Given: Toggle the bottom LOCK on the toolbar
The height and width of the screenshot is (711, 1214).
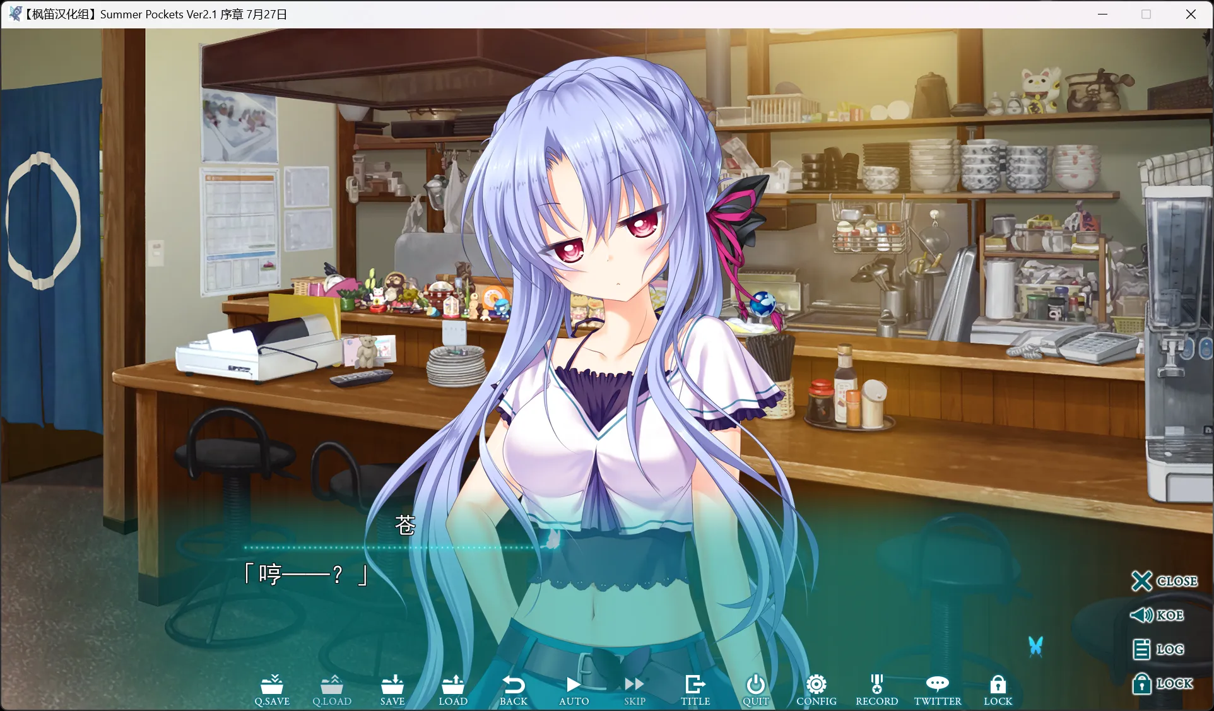Looking at the screenshot, I should coord(998,690).
